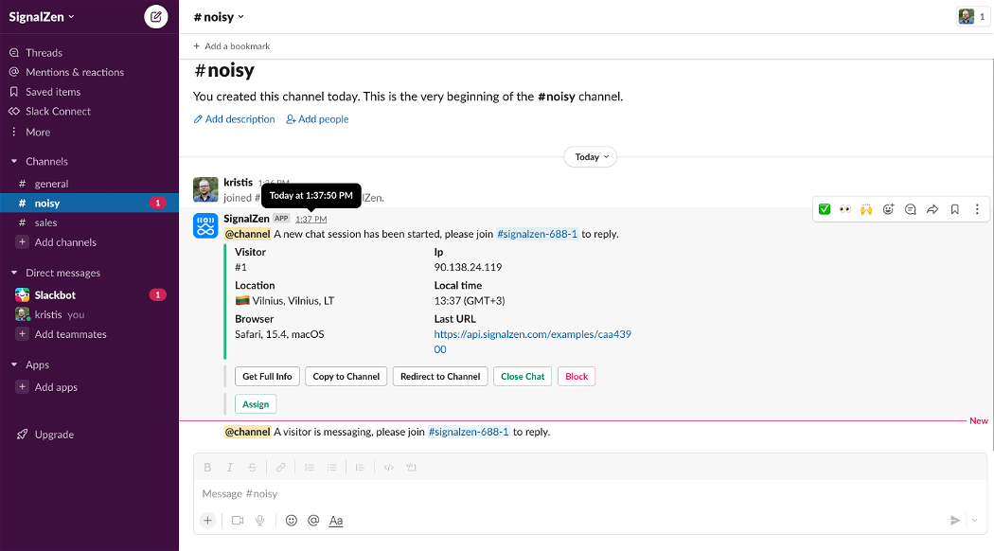The height and width of the screenshot is (551, 994).
Task: Click SignalZen app avatar icon
Action: [x=205, y=225]
